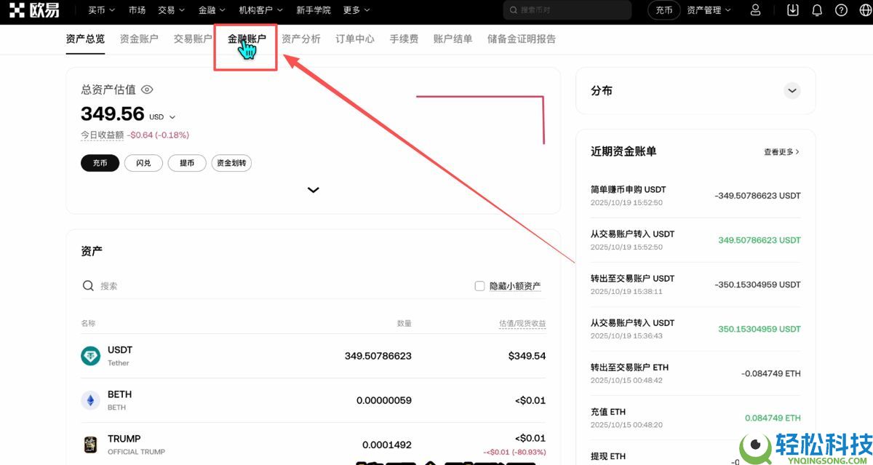The height and width of the screenshot is (465, 873).
Task: Click the language globe icon
Action: tap(866, 9)
